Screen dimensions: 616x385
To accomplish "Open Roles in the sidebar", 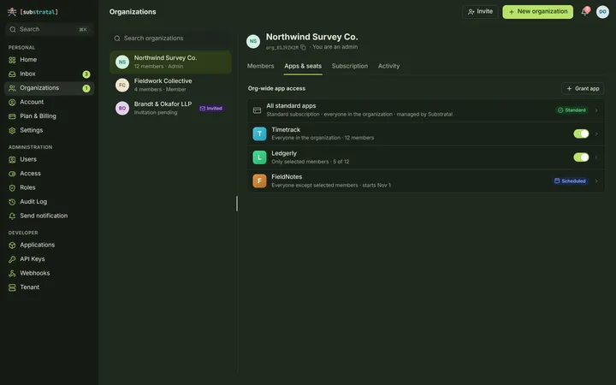I will (49, 187).
